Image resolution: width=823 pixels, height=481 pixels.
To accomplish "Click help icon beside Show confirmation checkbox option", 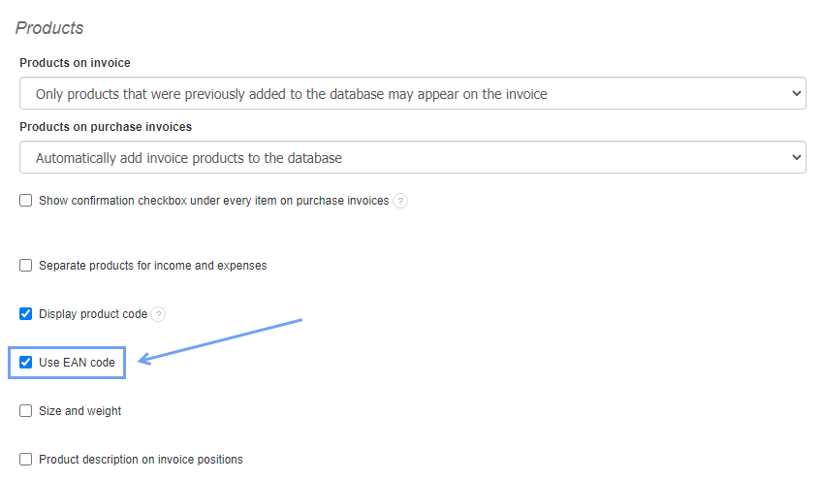I will (x=400, y=202).
